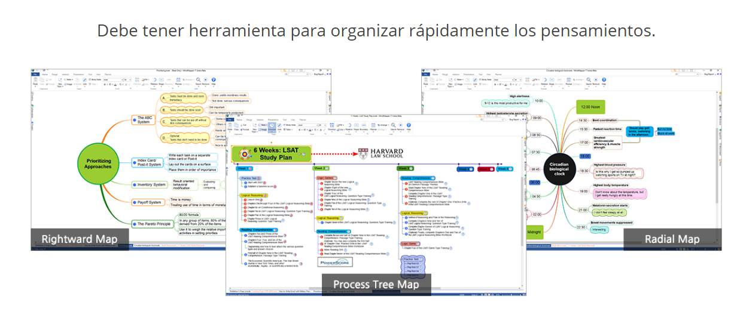Open the File tab in Radial Map window
743x333 pixels.
[x=425, y=75]
